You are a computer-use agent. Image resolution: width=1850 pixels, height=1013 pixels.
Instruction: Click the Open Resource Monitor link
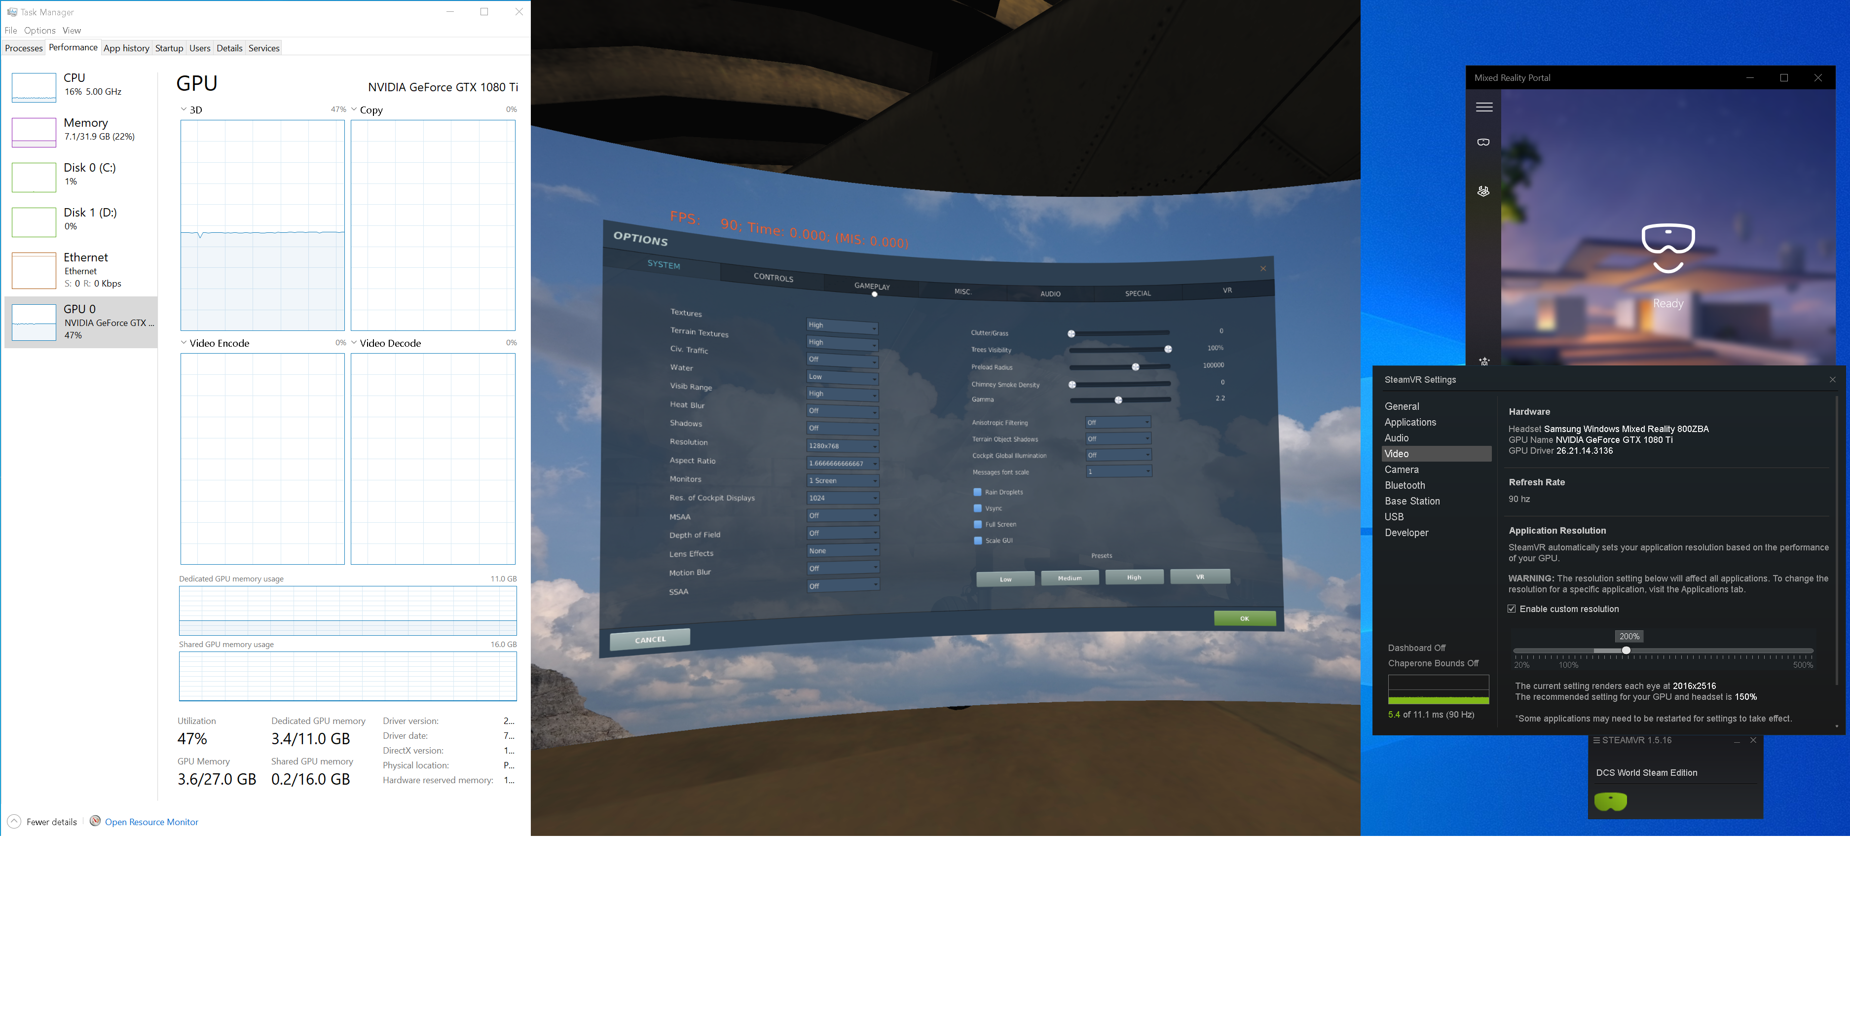click(151, 822)
